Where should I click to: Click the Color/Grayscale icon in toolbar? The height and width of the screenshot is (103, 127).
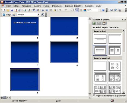(85, 10)
